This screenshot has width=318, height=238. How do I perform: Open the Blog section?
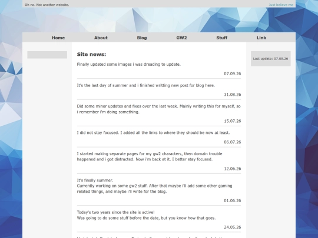click(142, 38)
